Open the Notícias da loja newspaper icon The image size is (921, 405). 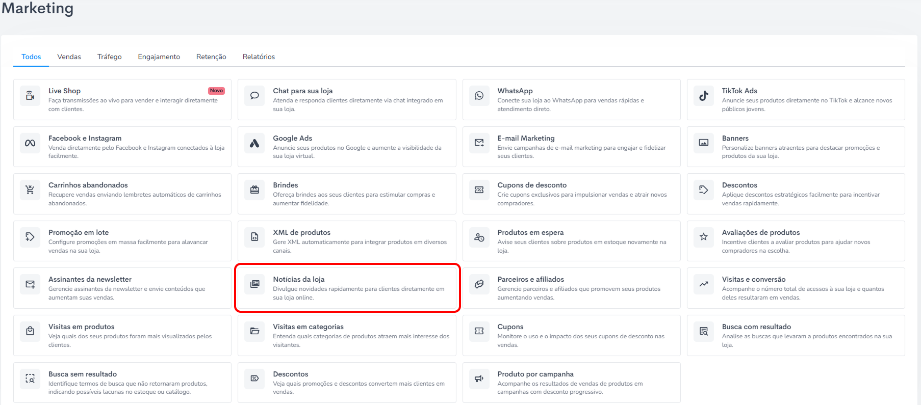pos(254,284)
